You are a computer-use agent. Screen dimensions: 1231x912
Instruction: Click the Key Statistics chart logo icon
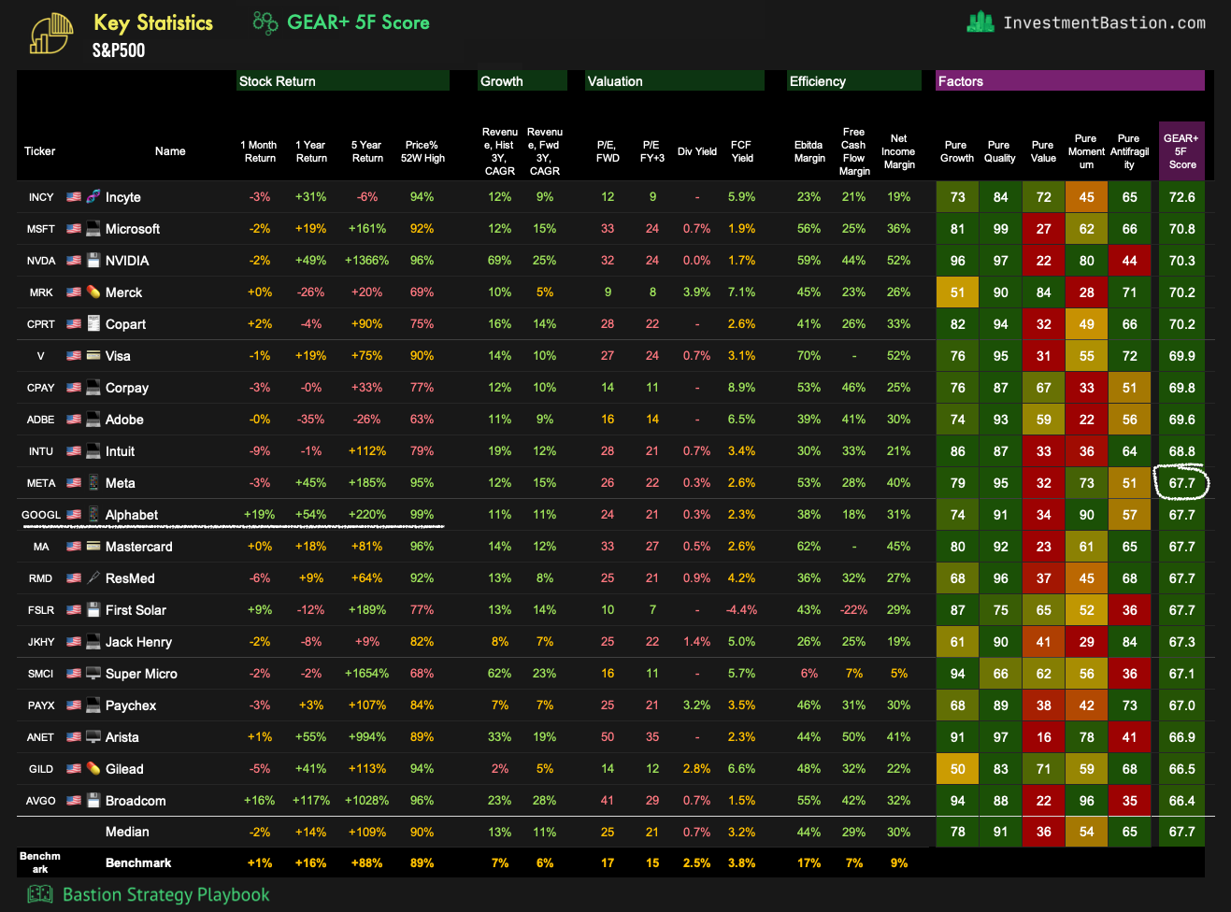tap(51, 34)
